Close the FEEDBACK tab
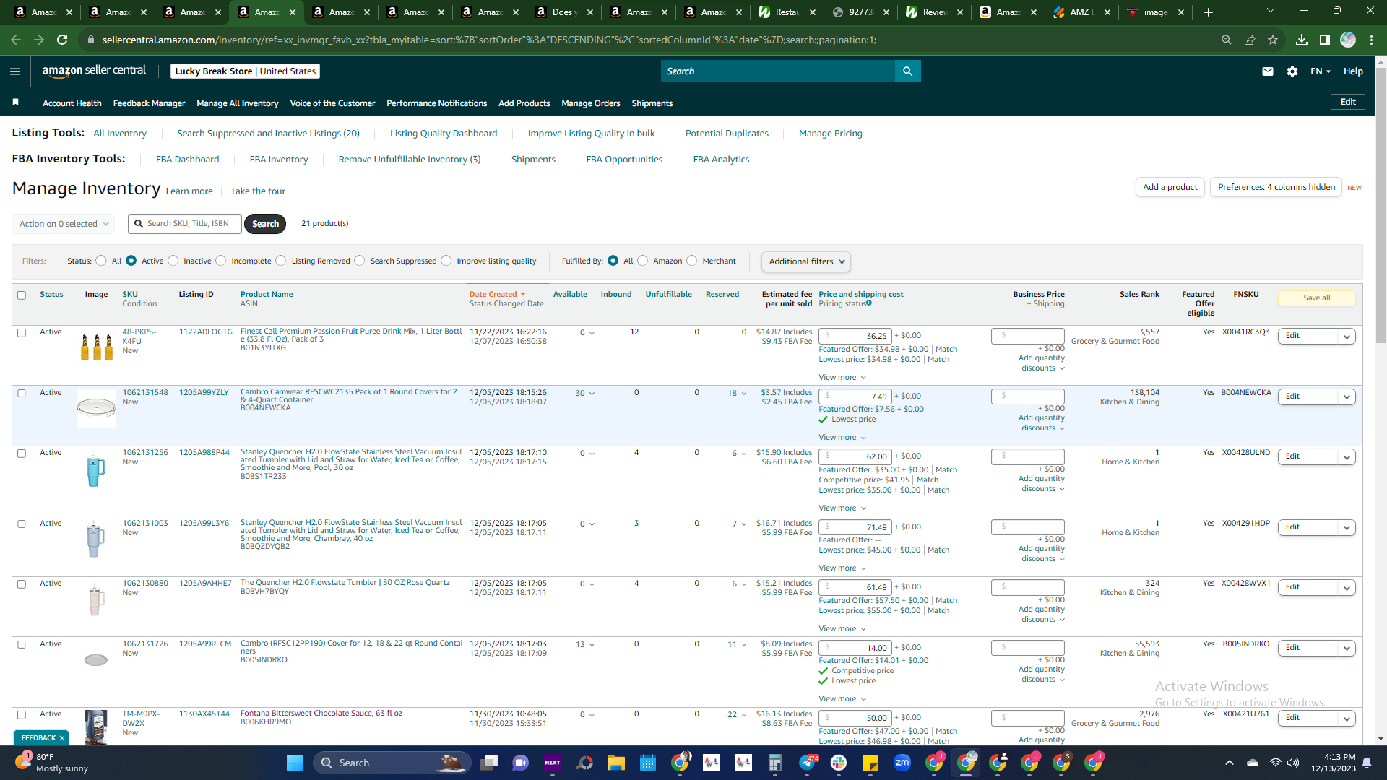The height and width of the screenshot is (780, 1387). point(62,738)
